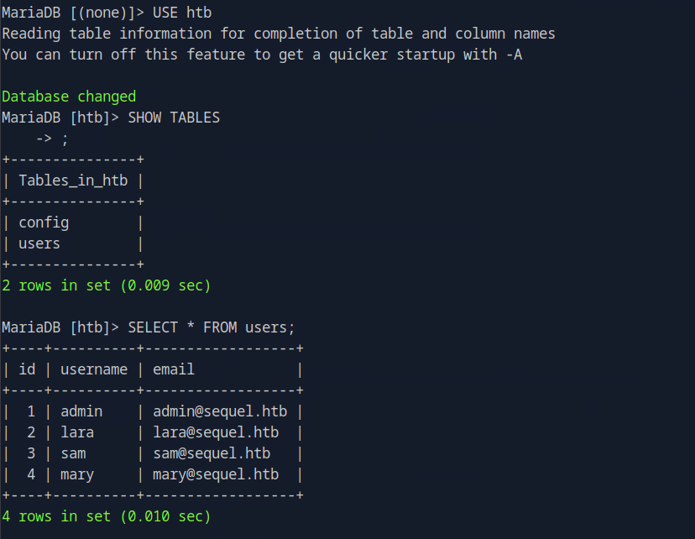The image size is (695, 539).
Task: Click the 'USE htb' command text
Action: point(181,13)
